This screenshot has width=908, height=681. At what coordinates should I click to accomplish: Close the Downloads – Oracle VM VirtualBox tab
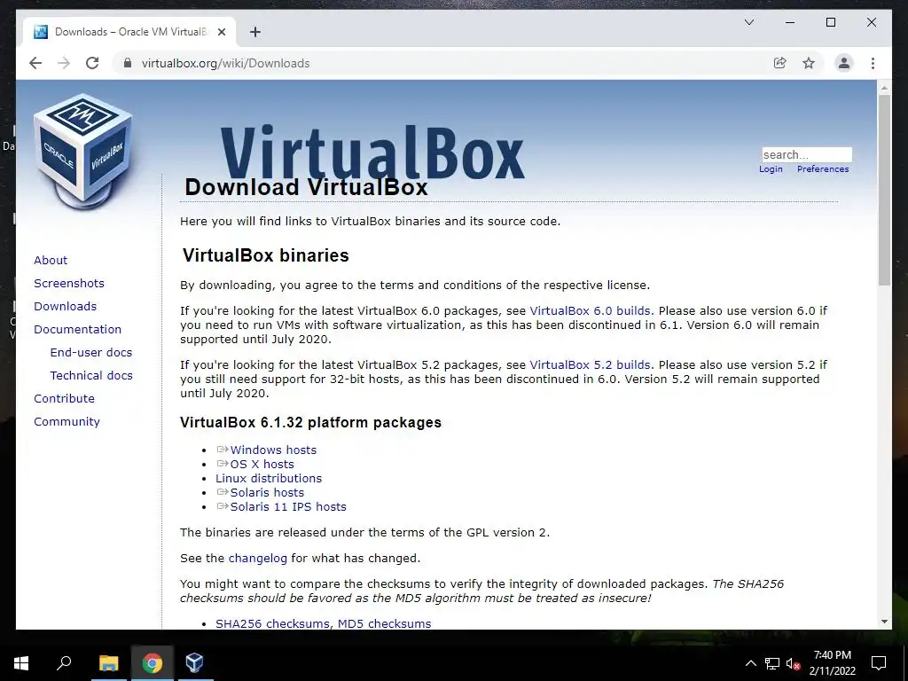221,32
